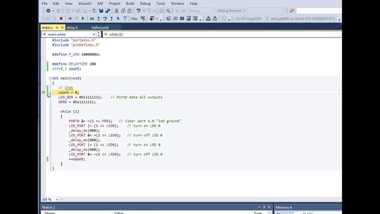Click the Run To Cursor icon

pyautogui.click(x=118, y=18)
